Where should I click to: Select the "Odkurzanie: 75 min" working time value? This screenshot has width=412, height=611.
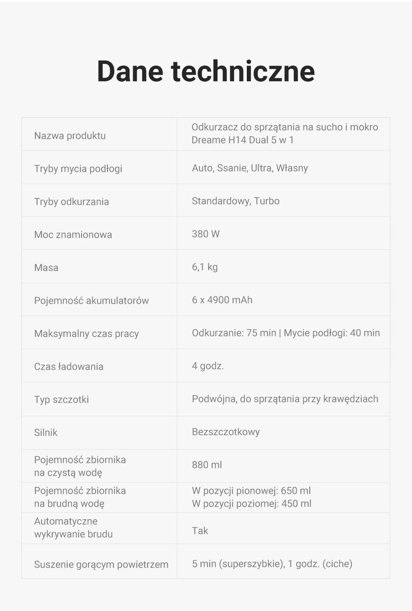pyautogui.click(x=234, y=333)
